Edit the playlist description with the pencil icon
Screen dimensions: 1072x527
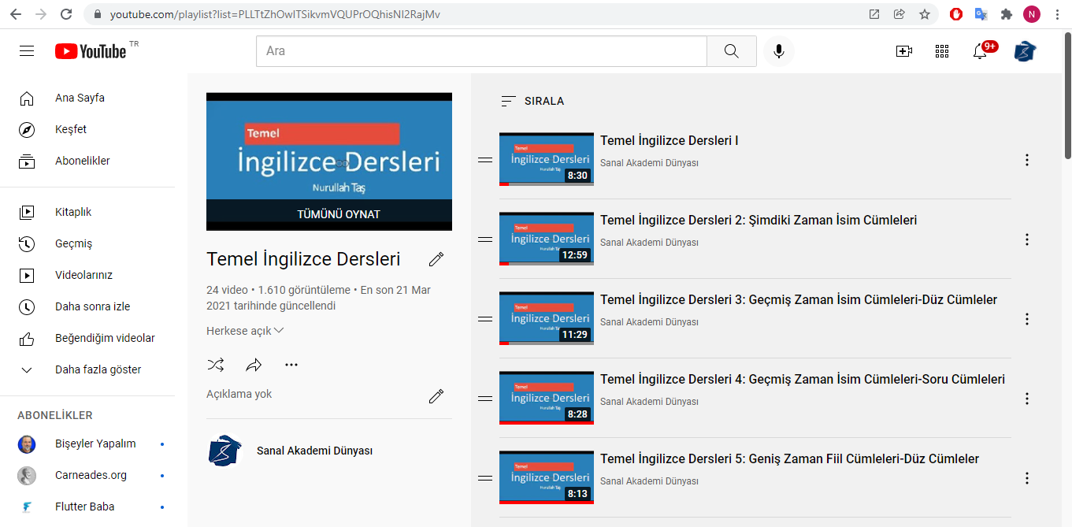coord(436,396)
